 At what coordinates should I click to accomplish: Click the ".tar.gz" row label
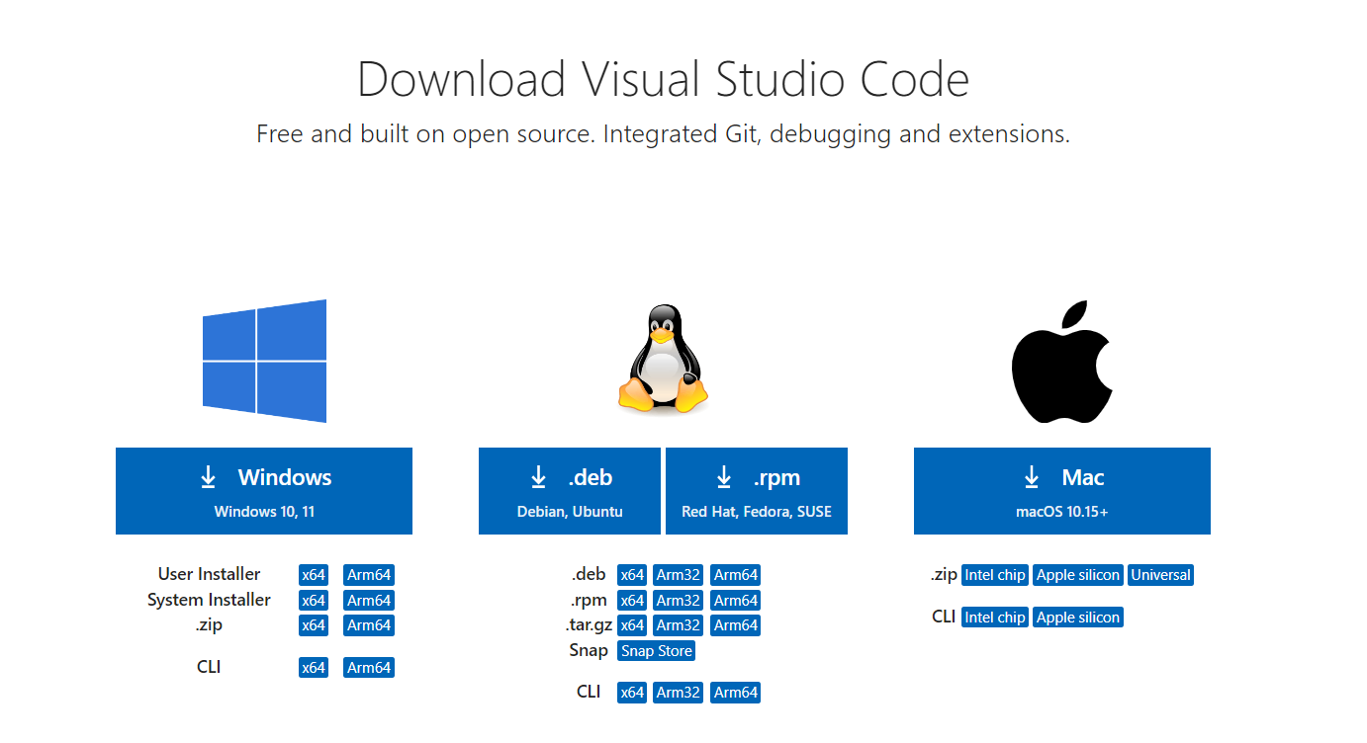click(589, 625)
